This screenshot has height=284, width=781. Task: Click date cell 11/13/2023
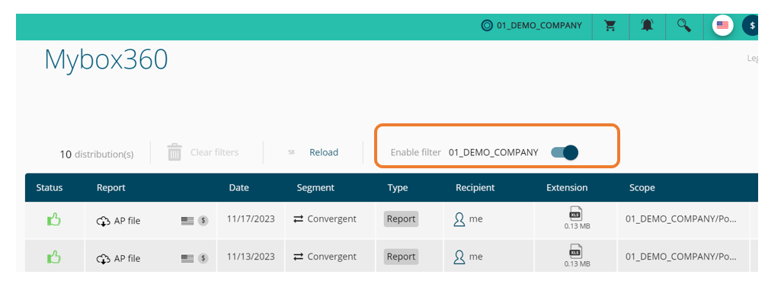point(251,257)
